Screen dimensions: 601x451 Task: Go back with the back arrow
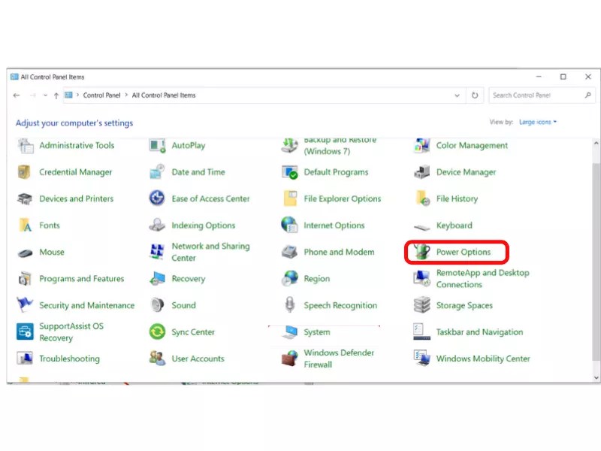click(16, 95)
